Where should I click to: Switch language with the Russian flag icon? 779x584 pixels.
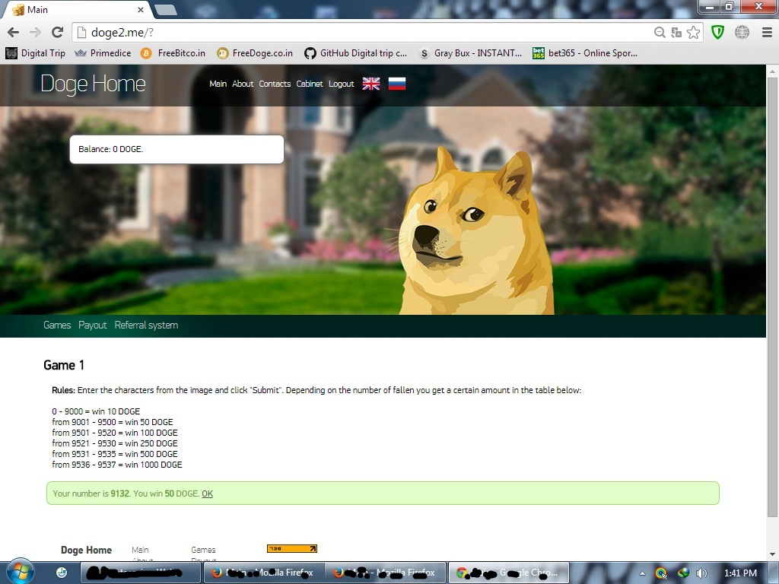[396, 84]
